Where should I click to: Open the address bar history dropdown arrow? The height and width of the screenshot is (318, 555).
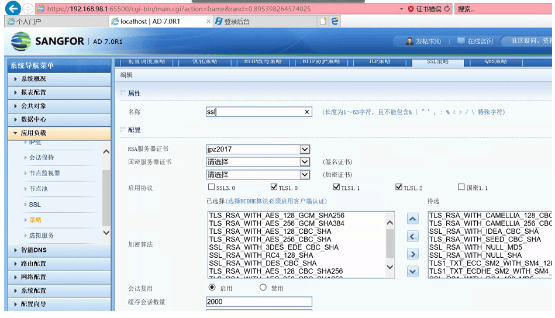[x=401, y=9]
